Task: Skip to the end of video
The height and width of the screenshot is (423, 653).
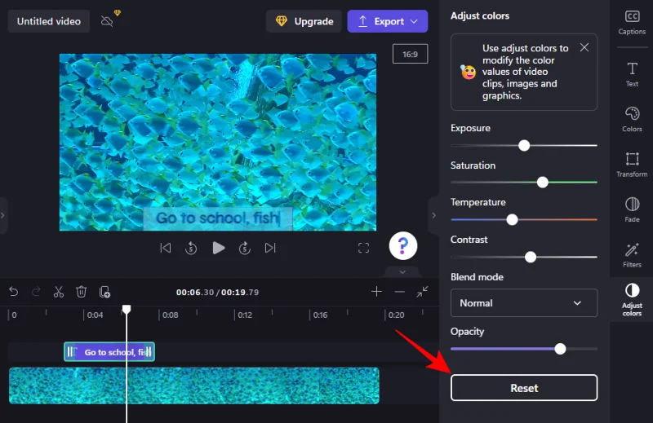Action: click(x=270, y=248)
